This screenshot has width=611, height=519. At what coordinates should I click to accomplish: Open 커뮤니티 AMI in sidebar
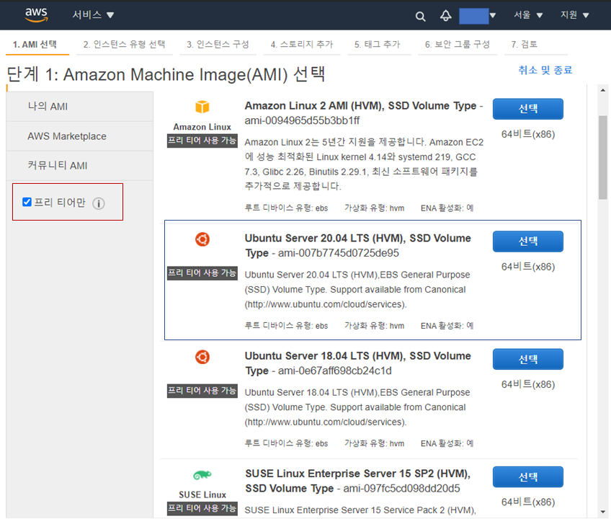click(x=79, y=166)
